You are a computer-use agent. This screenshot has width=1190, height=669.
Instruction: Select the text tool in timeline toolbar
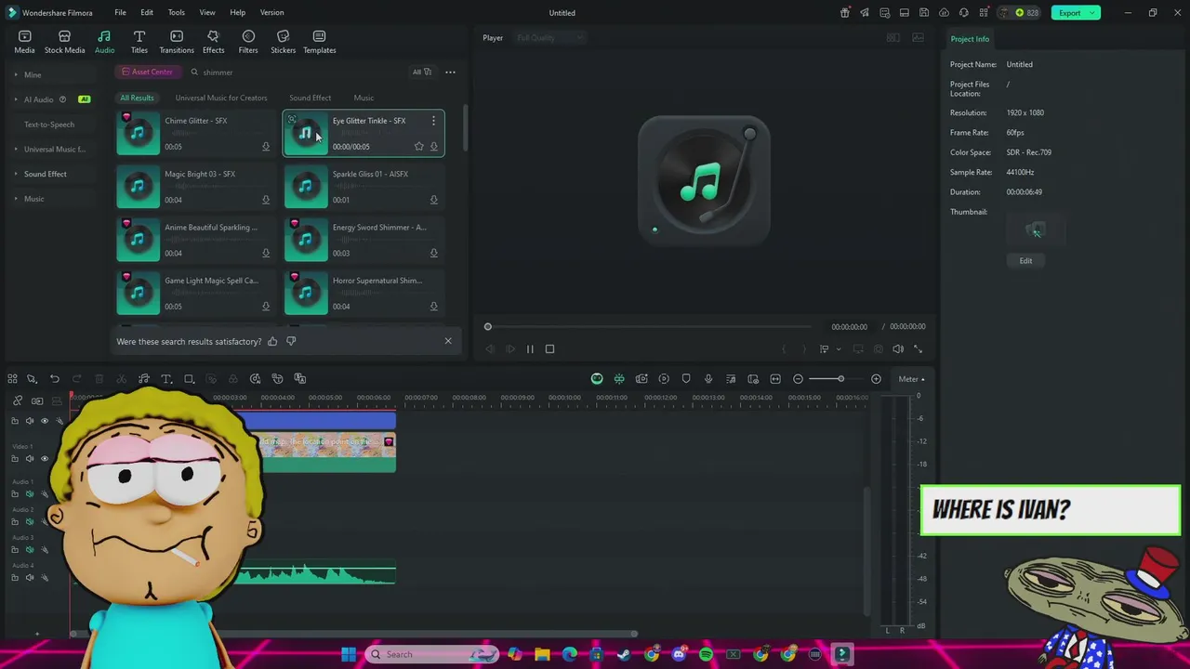point(166,379)
